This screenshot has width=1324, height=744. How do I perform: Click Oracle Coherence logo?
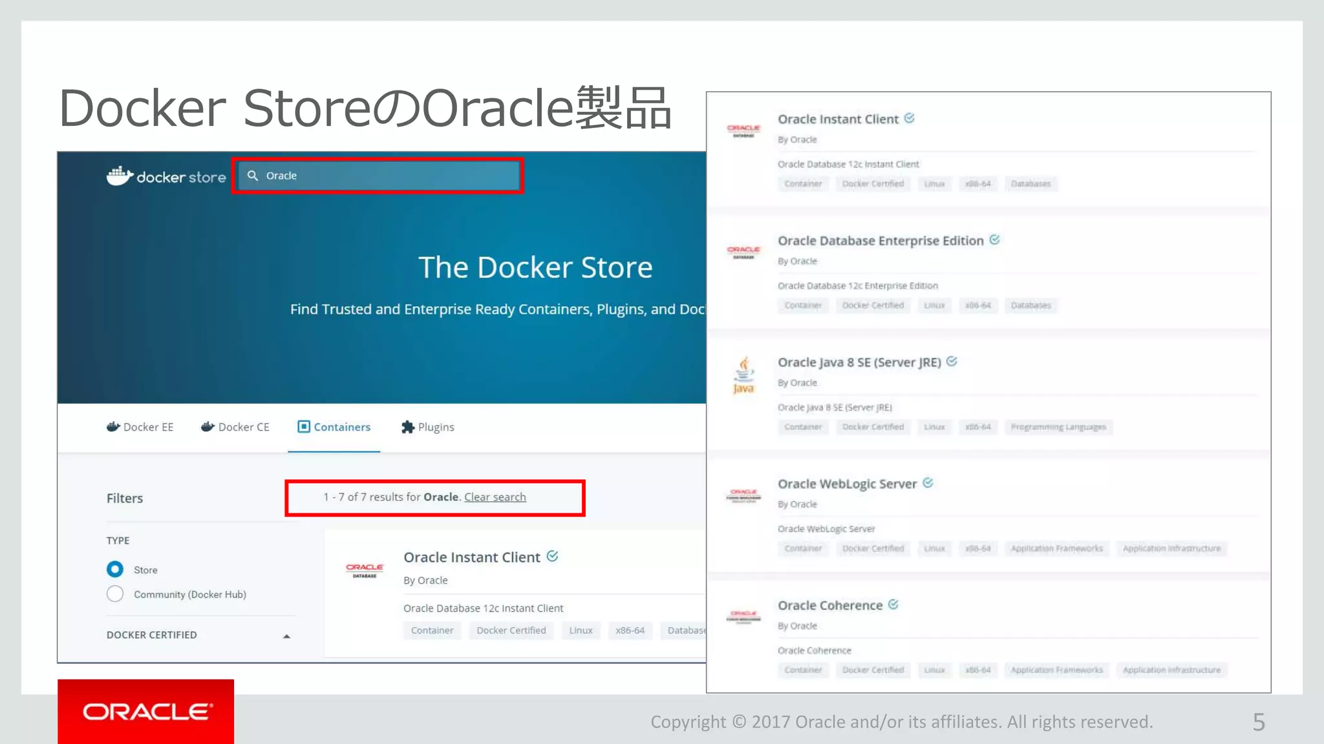pos(743,617)
